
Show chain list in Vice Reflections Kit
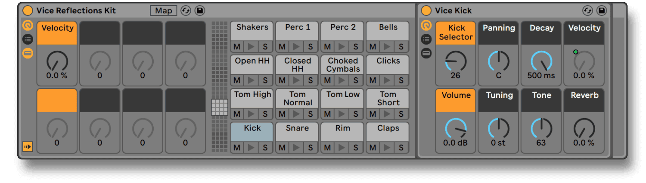[x=28, y=40]
